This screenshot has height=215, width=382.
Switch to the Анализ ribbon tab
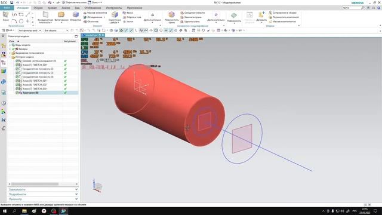tap(66, 8)
